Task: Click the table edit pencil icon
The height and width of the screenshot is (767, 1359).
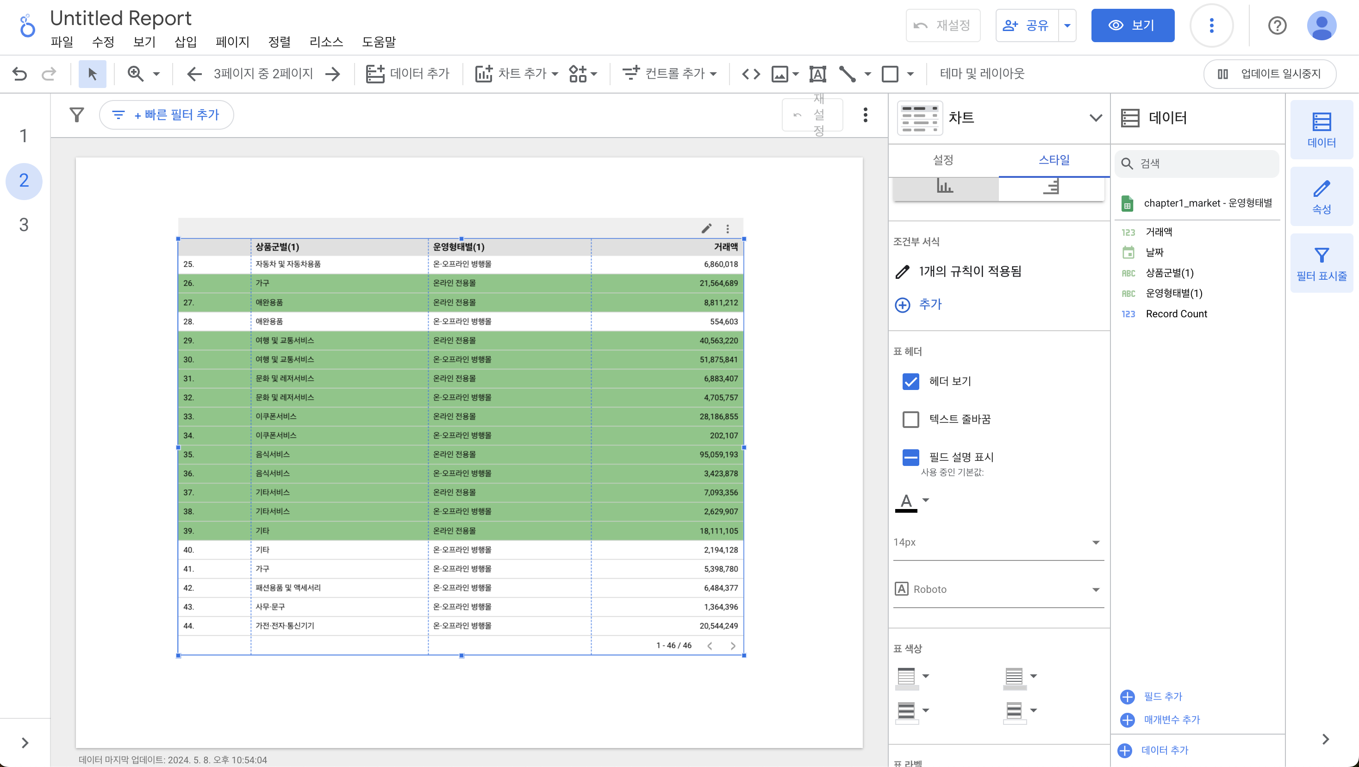Action: 706,228
